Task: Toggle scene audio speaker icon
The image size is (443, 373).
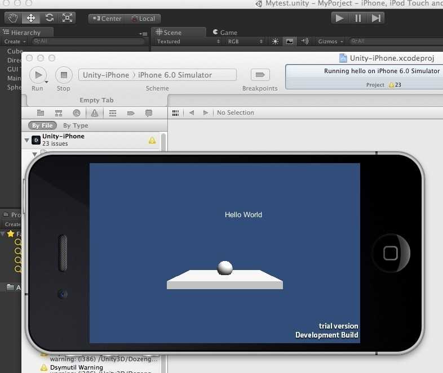Action: [x=304, y=42]
